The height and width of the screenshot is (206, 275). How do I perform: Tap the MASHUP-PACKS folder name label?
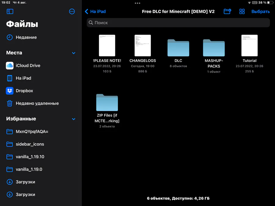click(x=214, y=63)
